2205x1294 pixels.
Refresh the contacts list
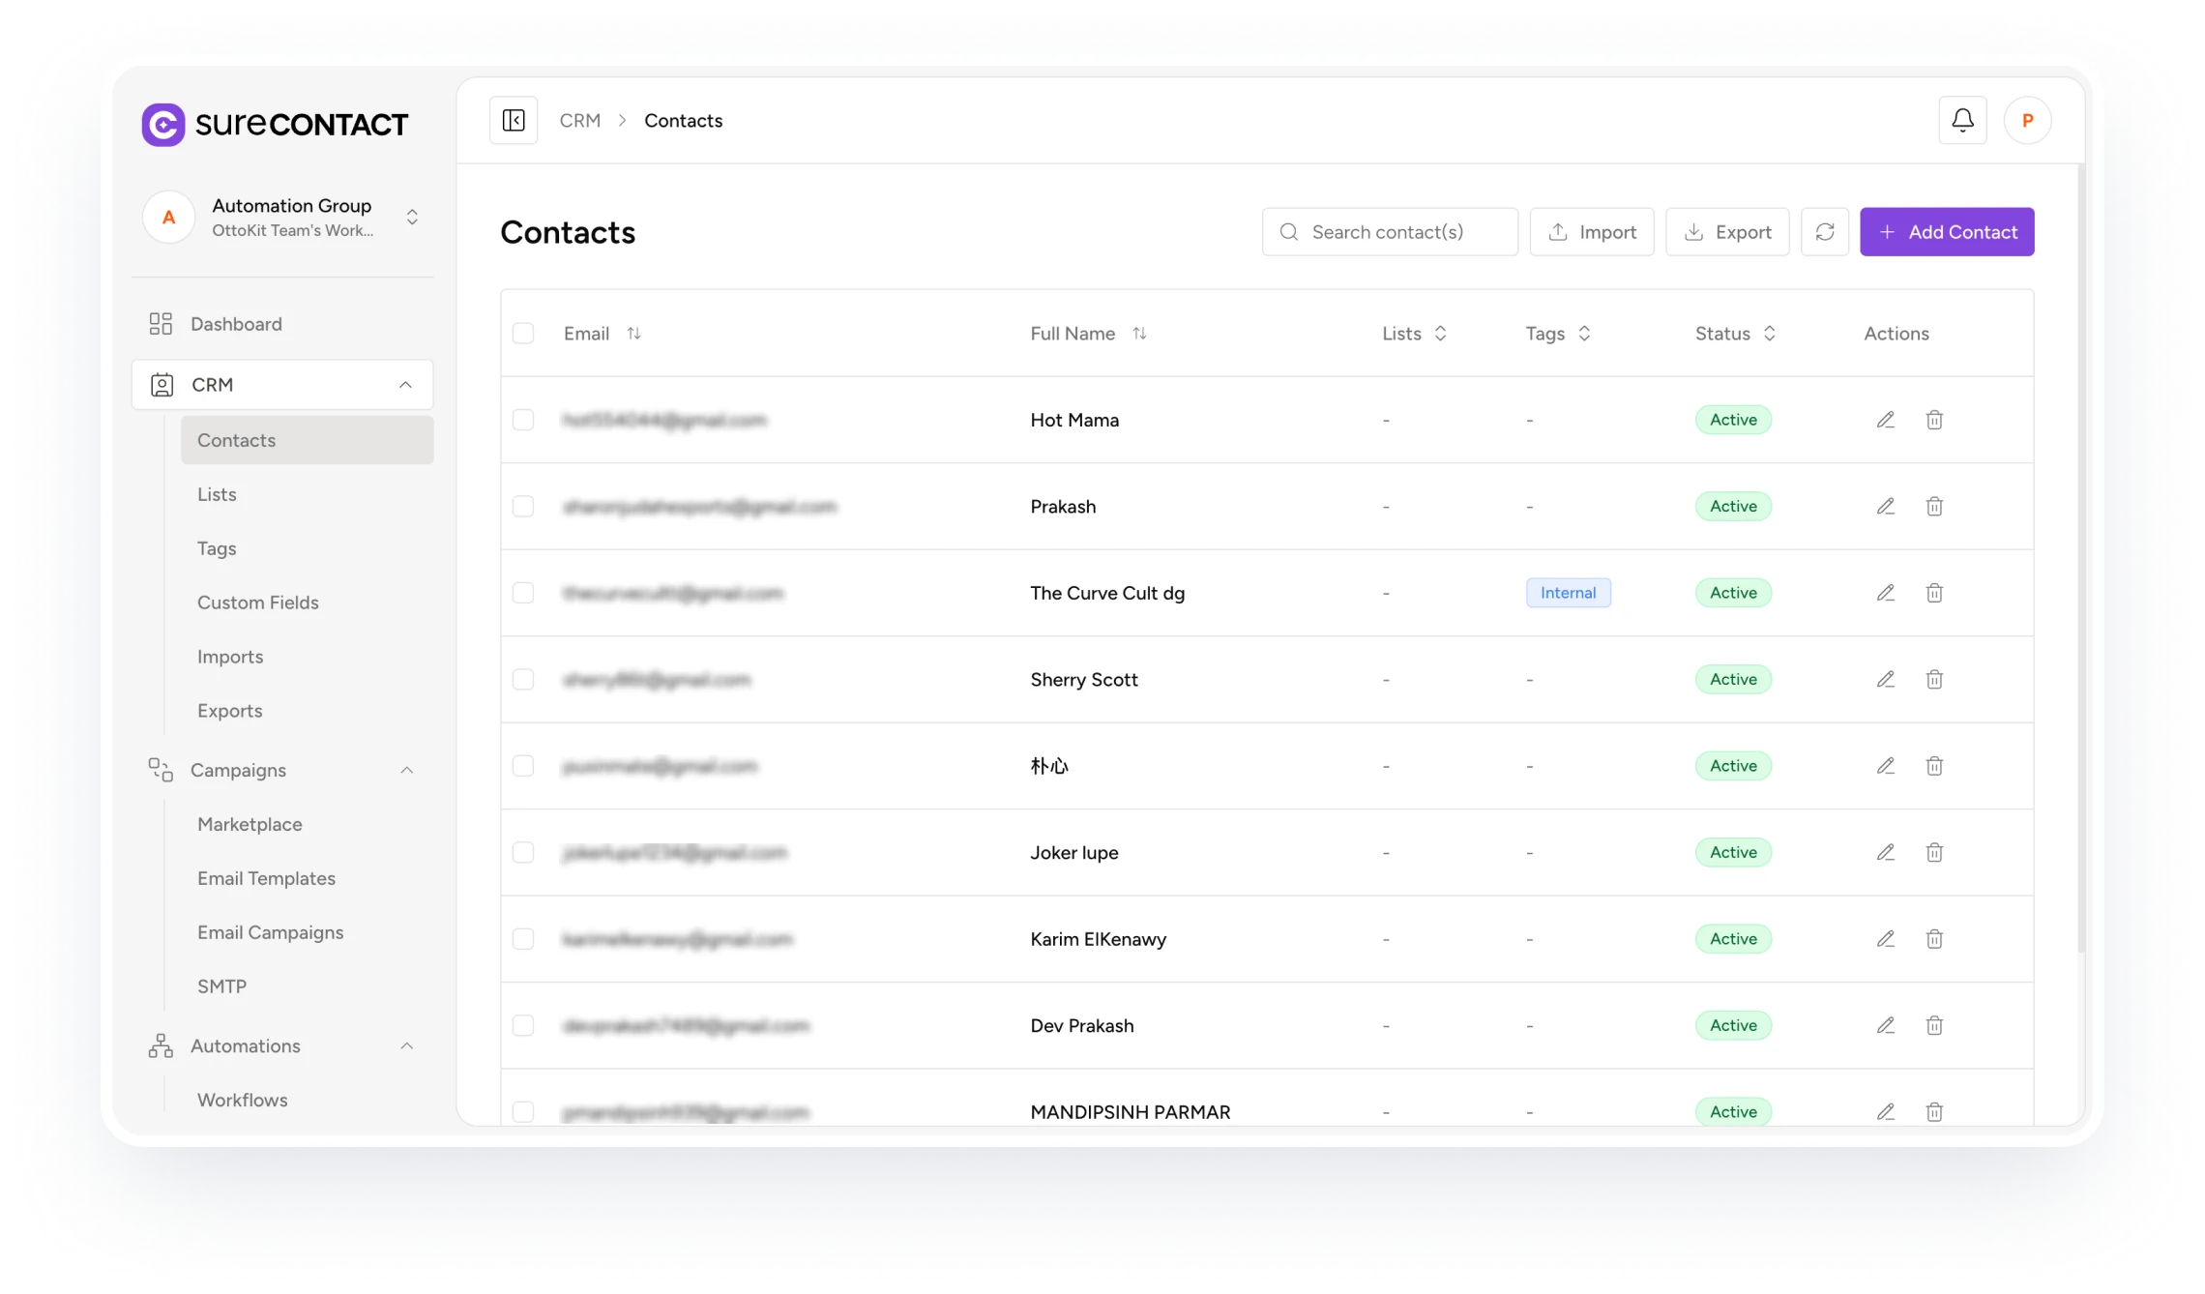point(1825,231)
